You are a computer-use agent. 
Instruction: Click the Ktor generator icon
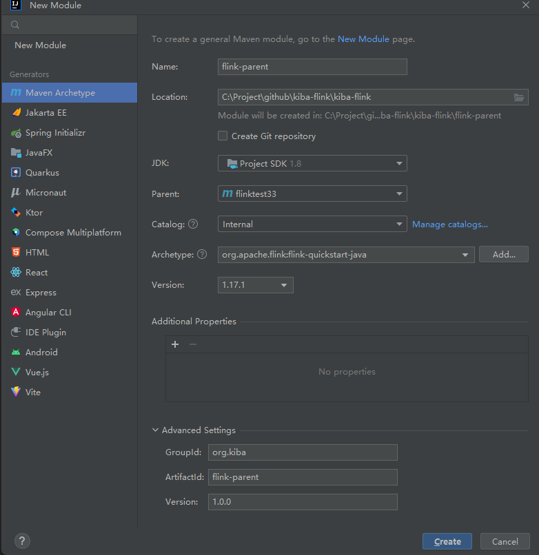16,212
